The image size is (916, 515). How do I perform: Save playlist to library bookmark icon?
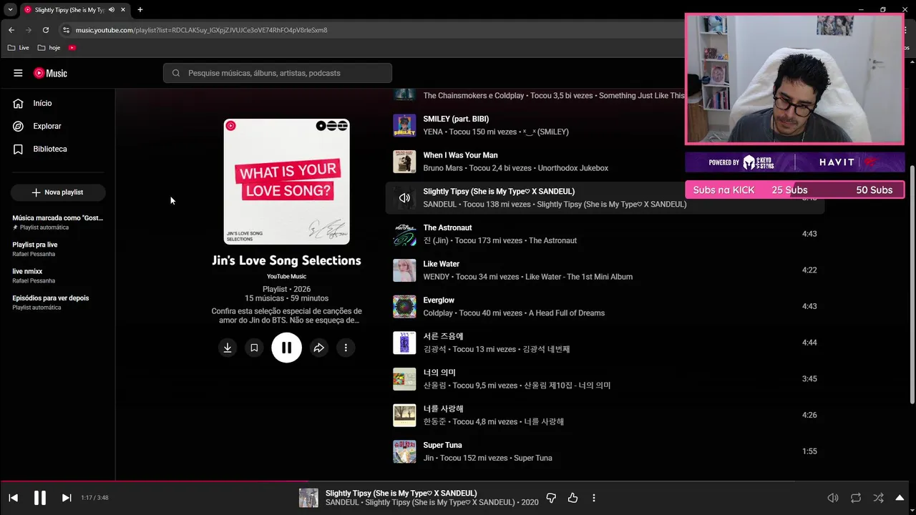click(x=253, y=348)
